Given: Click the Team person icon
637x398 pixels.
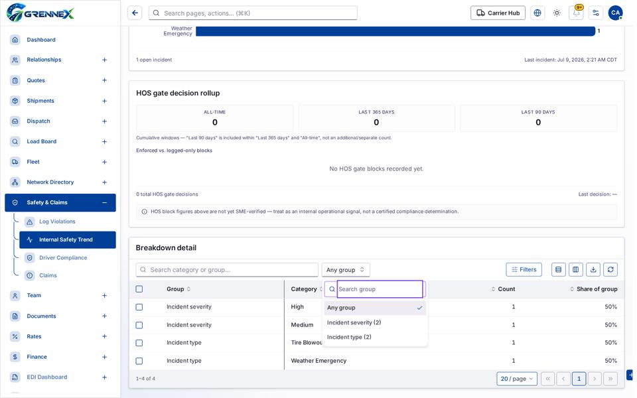Looking at the screenshot, I should pos(15,296).
